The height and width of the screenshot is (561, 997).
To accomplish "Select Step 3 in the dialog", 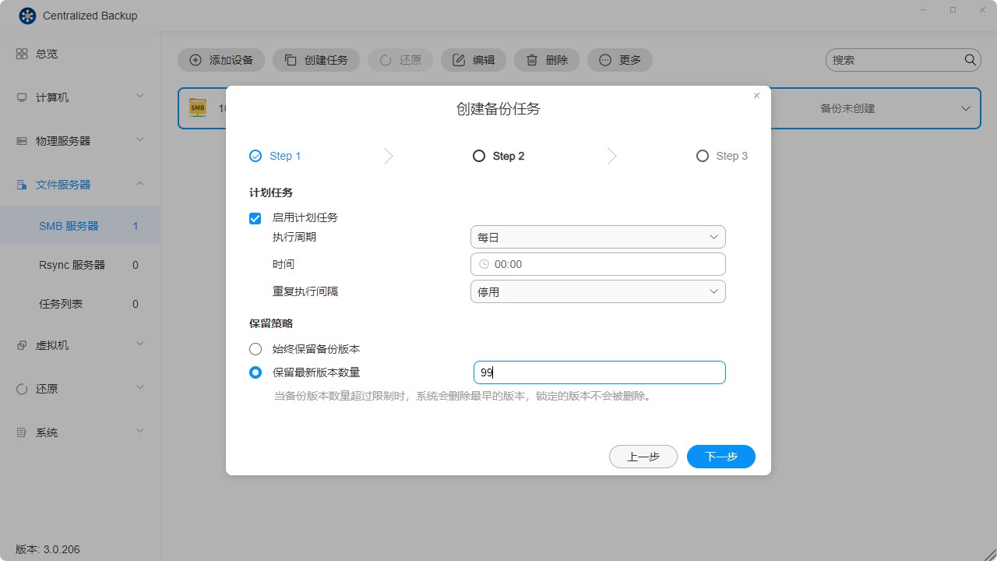I will click(721, 156).
